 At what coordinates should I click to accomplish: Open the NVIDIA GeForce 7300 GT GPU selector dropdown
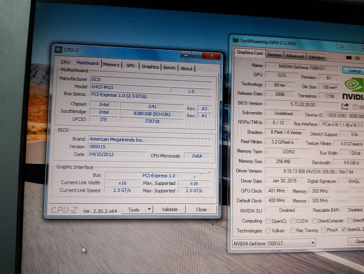pos(274,243)
